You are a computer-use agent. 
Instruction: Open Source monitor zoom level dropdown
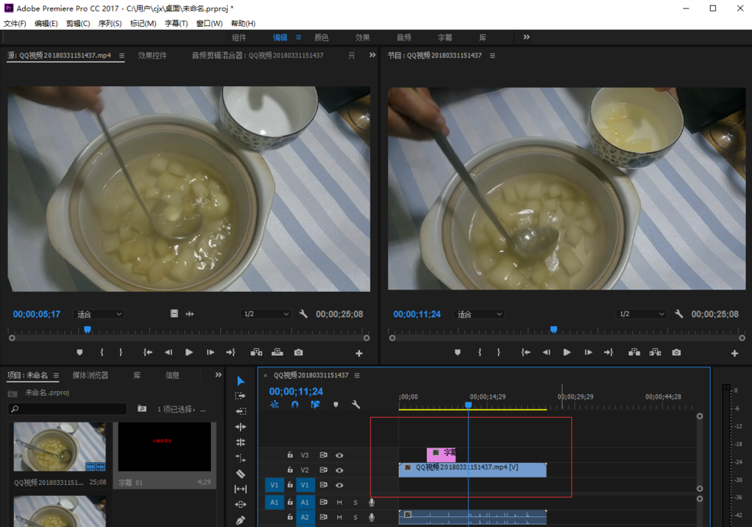[x=99, y=314]
